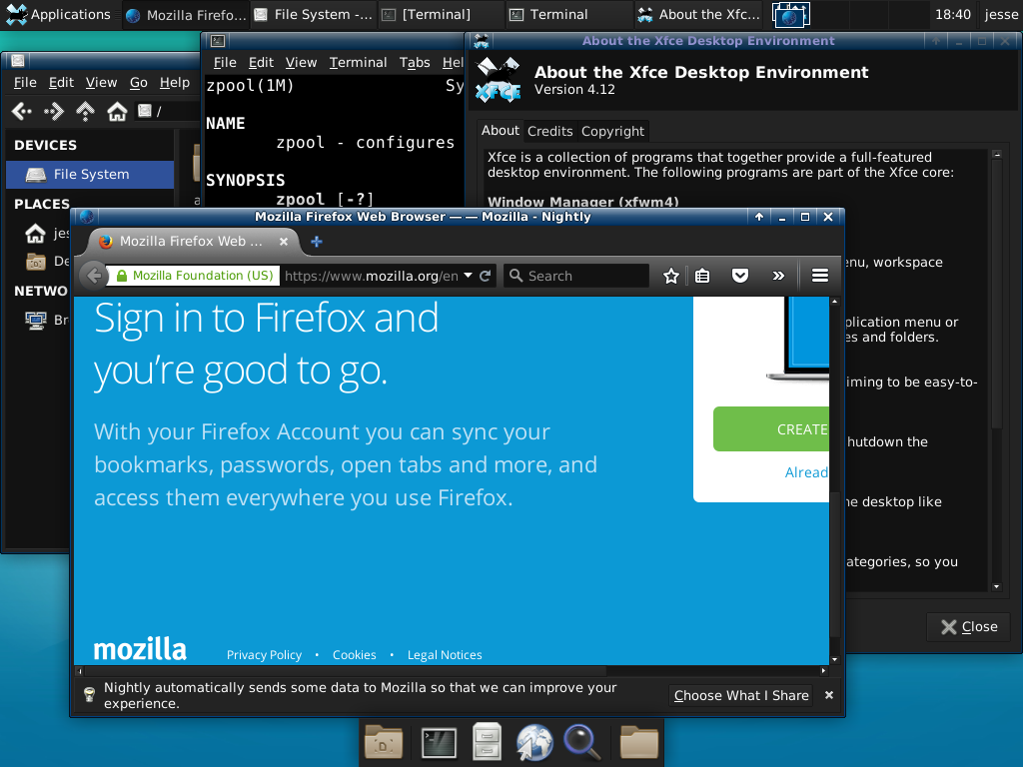
Task: Select the Mozilla Firefox Web tab
Action: (x=193, y=242)
